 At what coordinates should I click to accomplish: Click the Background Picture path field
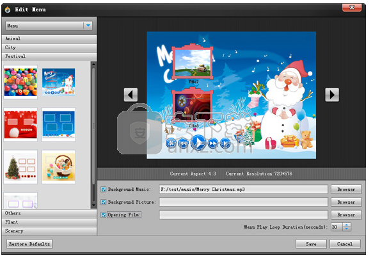[x=243, y=202]
